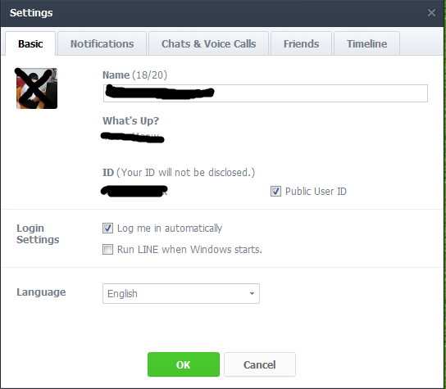Click the dropdown arrow of Language box
This screenshot has width=446, height=389.
click(252, 293)
